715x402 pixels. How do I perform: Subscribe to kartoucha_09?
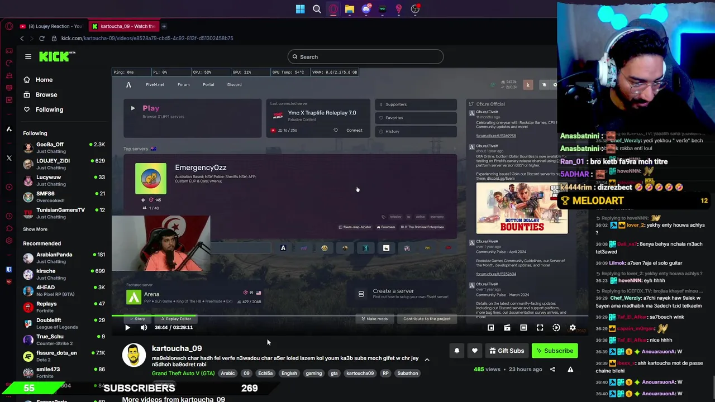pyautogui.click(x=555, y=351)
